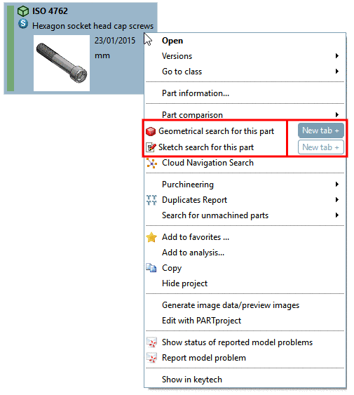Choose Add to favorites ...

pos(196,237)
